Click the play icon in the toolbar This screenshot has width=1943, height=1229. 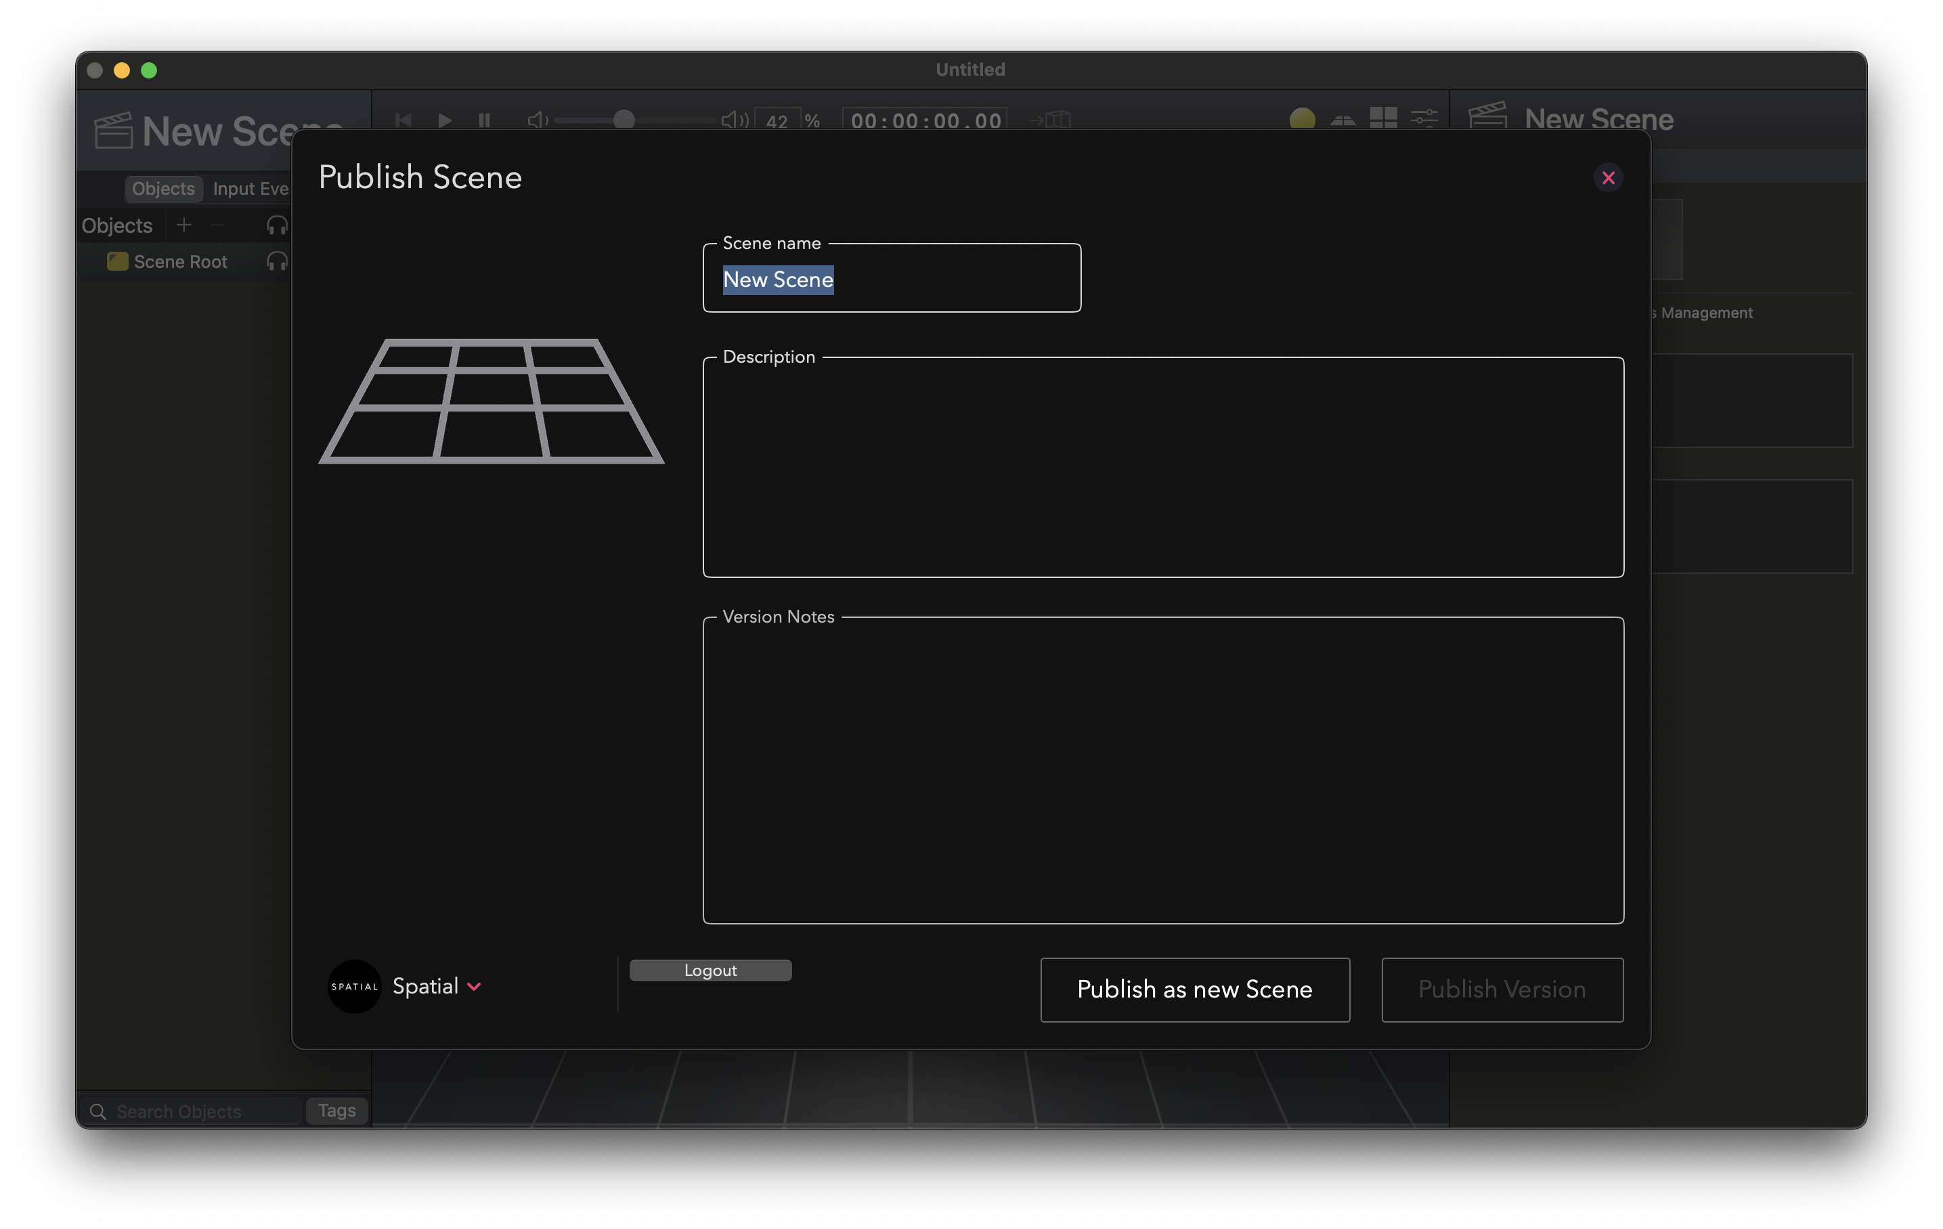(x=445, y=120)
